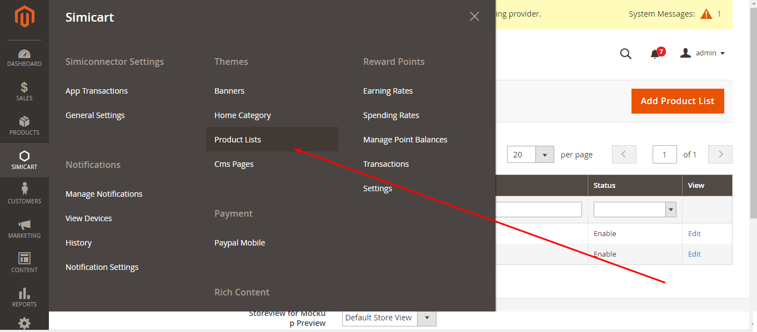Open Home Category menu item
The image size is (757, 332).
(x=243, y=115)
